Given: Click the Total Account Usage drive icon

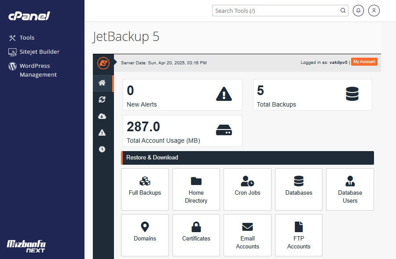Looking at the screenshot, I should click(224, 130).
